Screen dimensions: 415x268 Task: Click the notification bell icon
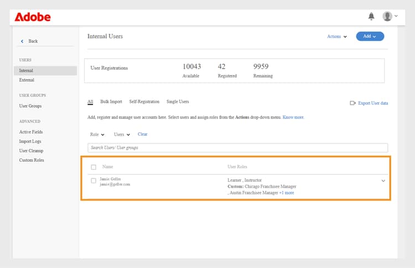[x=371, y=17]
